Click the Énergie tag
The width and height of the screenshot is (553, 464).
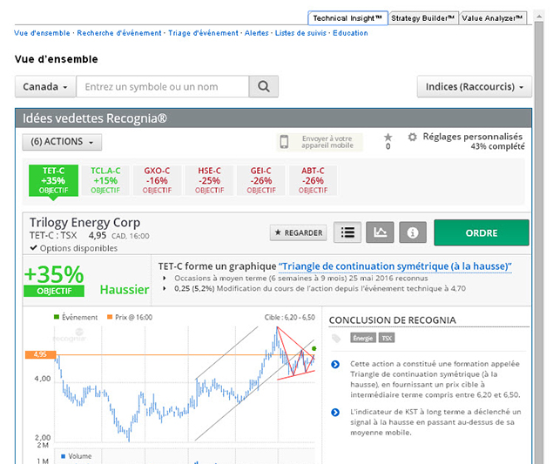(363, 338)
